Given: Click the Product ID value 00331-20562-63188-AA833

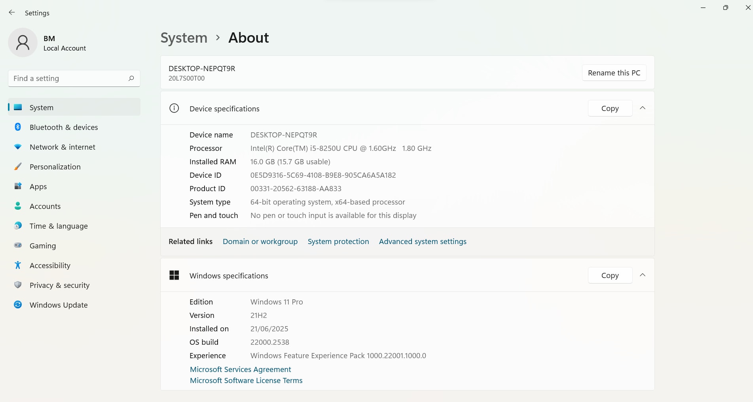Looking at the screenshot, I should pyautogui.click(x=296, y=189).
